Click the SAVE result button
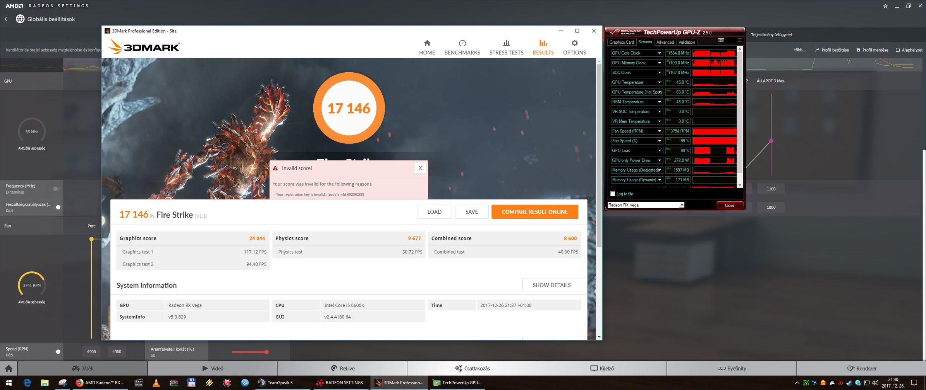This screenshot has height=390, width=926. pos(471,212)
